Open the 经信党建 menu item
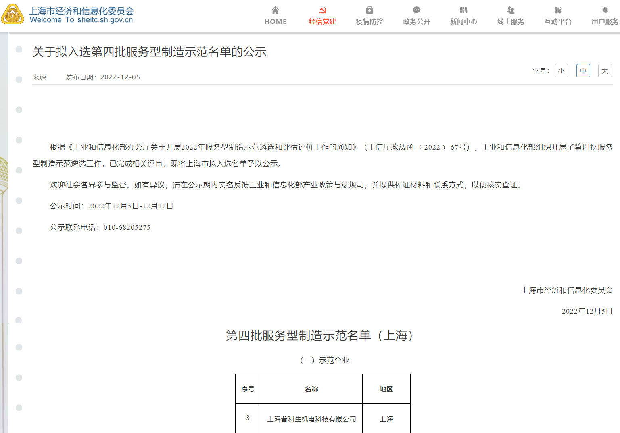 point(322,21)
